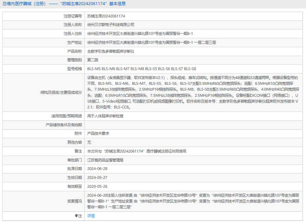Click the 审批部门 label
The image size is (306, 223).
[x=74, y=160]
